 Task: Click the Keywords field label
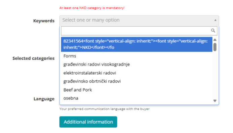44,21
